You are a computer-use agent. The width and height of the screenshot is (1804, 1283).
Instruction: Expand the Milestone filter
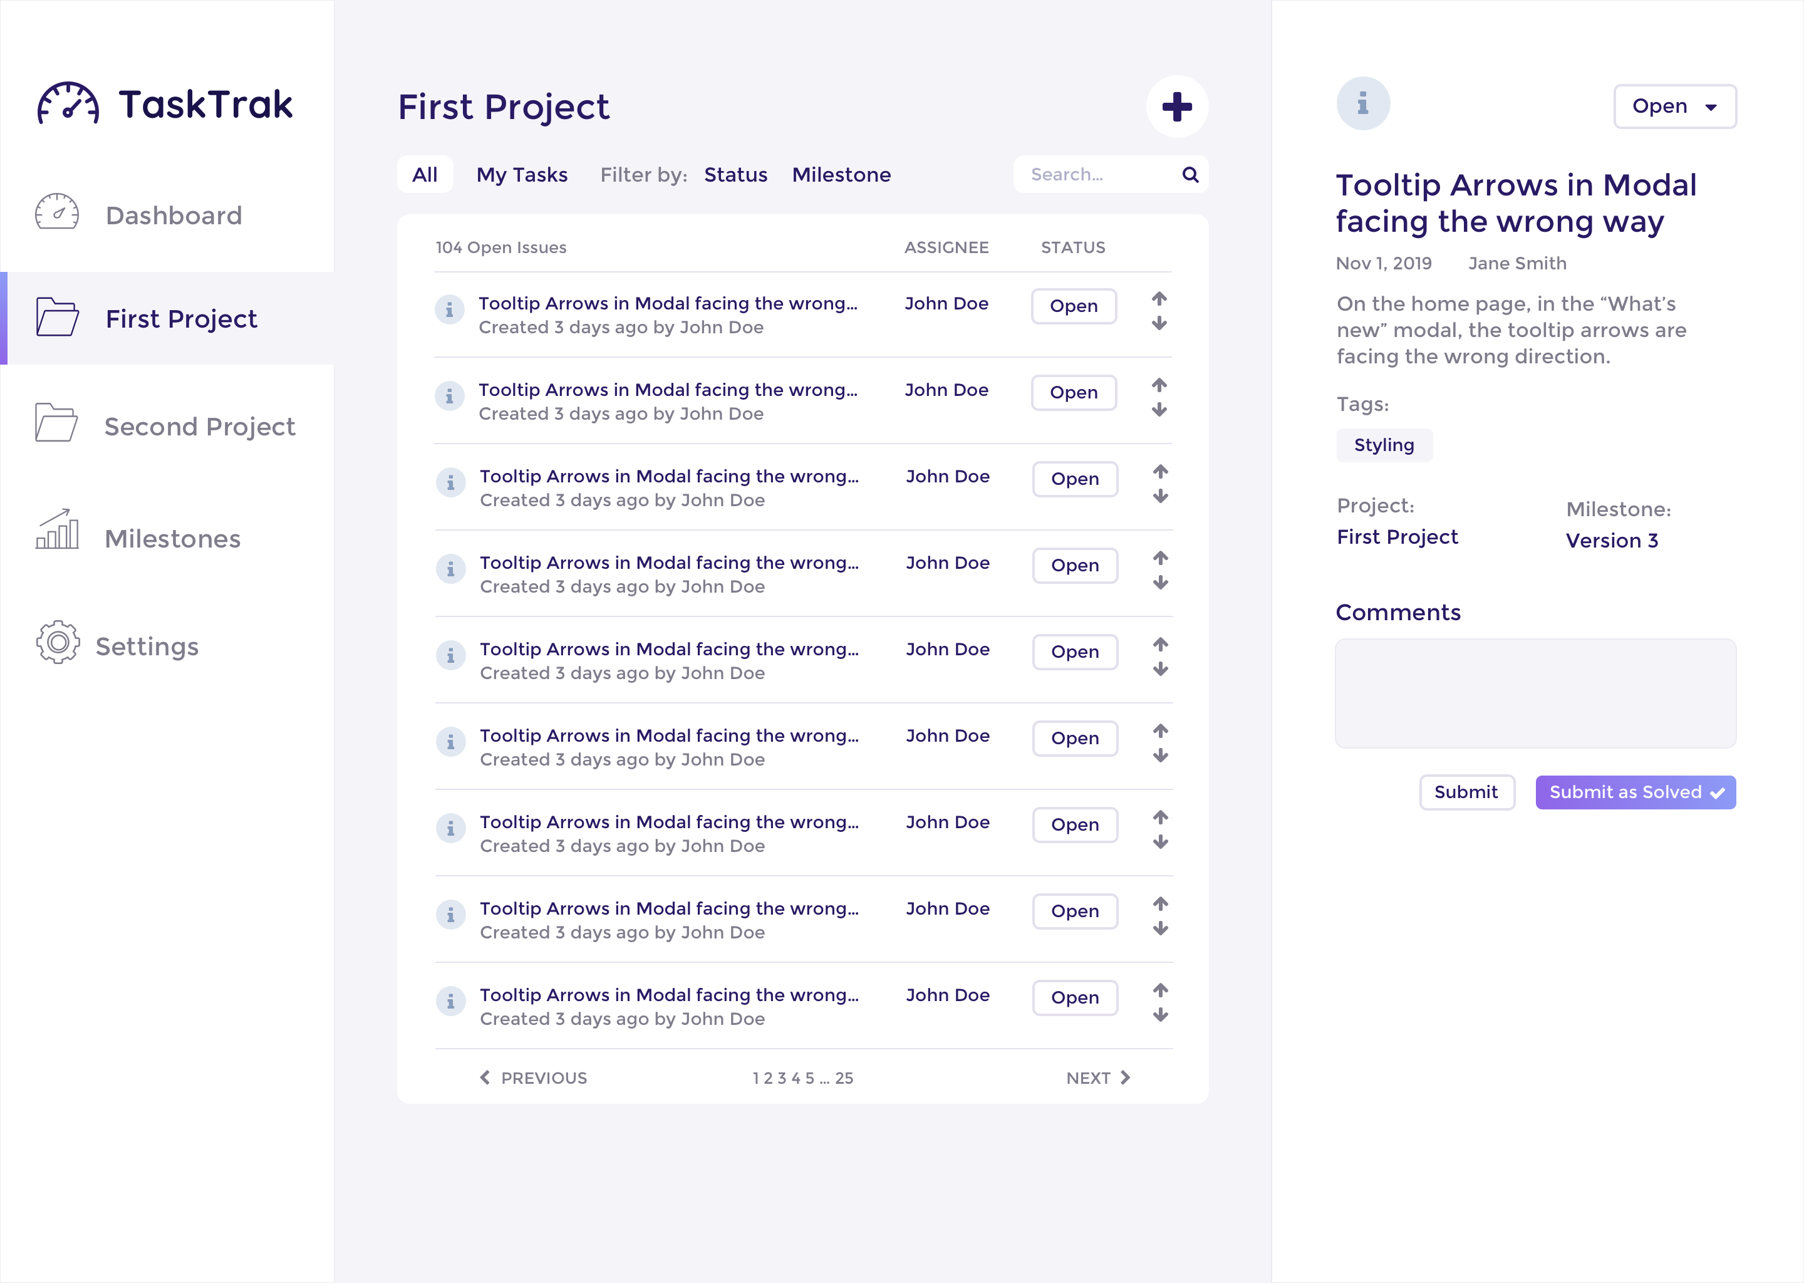tap(841, 175)
